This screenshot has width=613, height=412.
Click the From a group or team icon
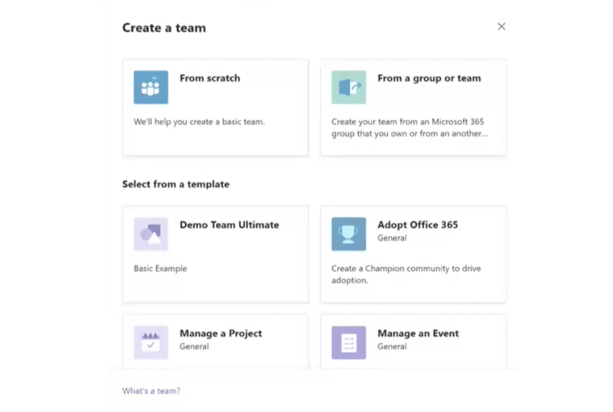click(x=349, y=87)
